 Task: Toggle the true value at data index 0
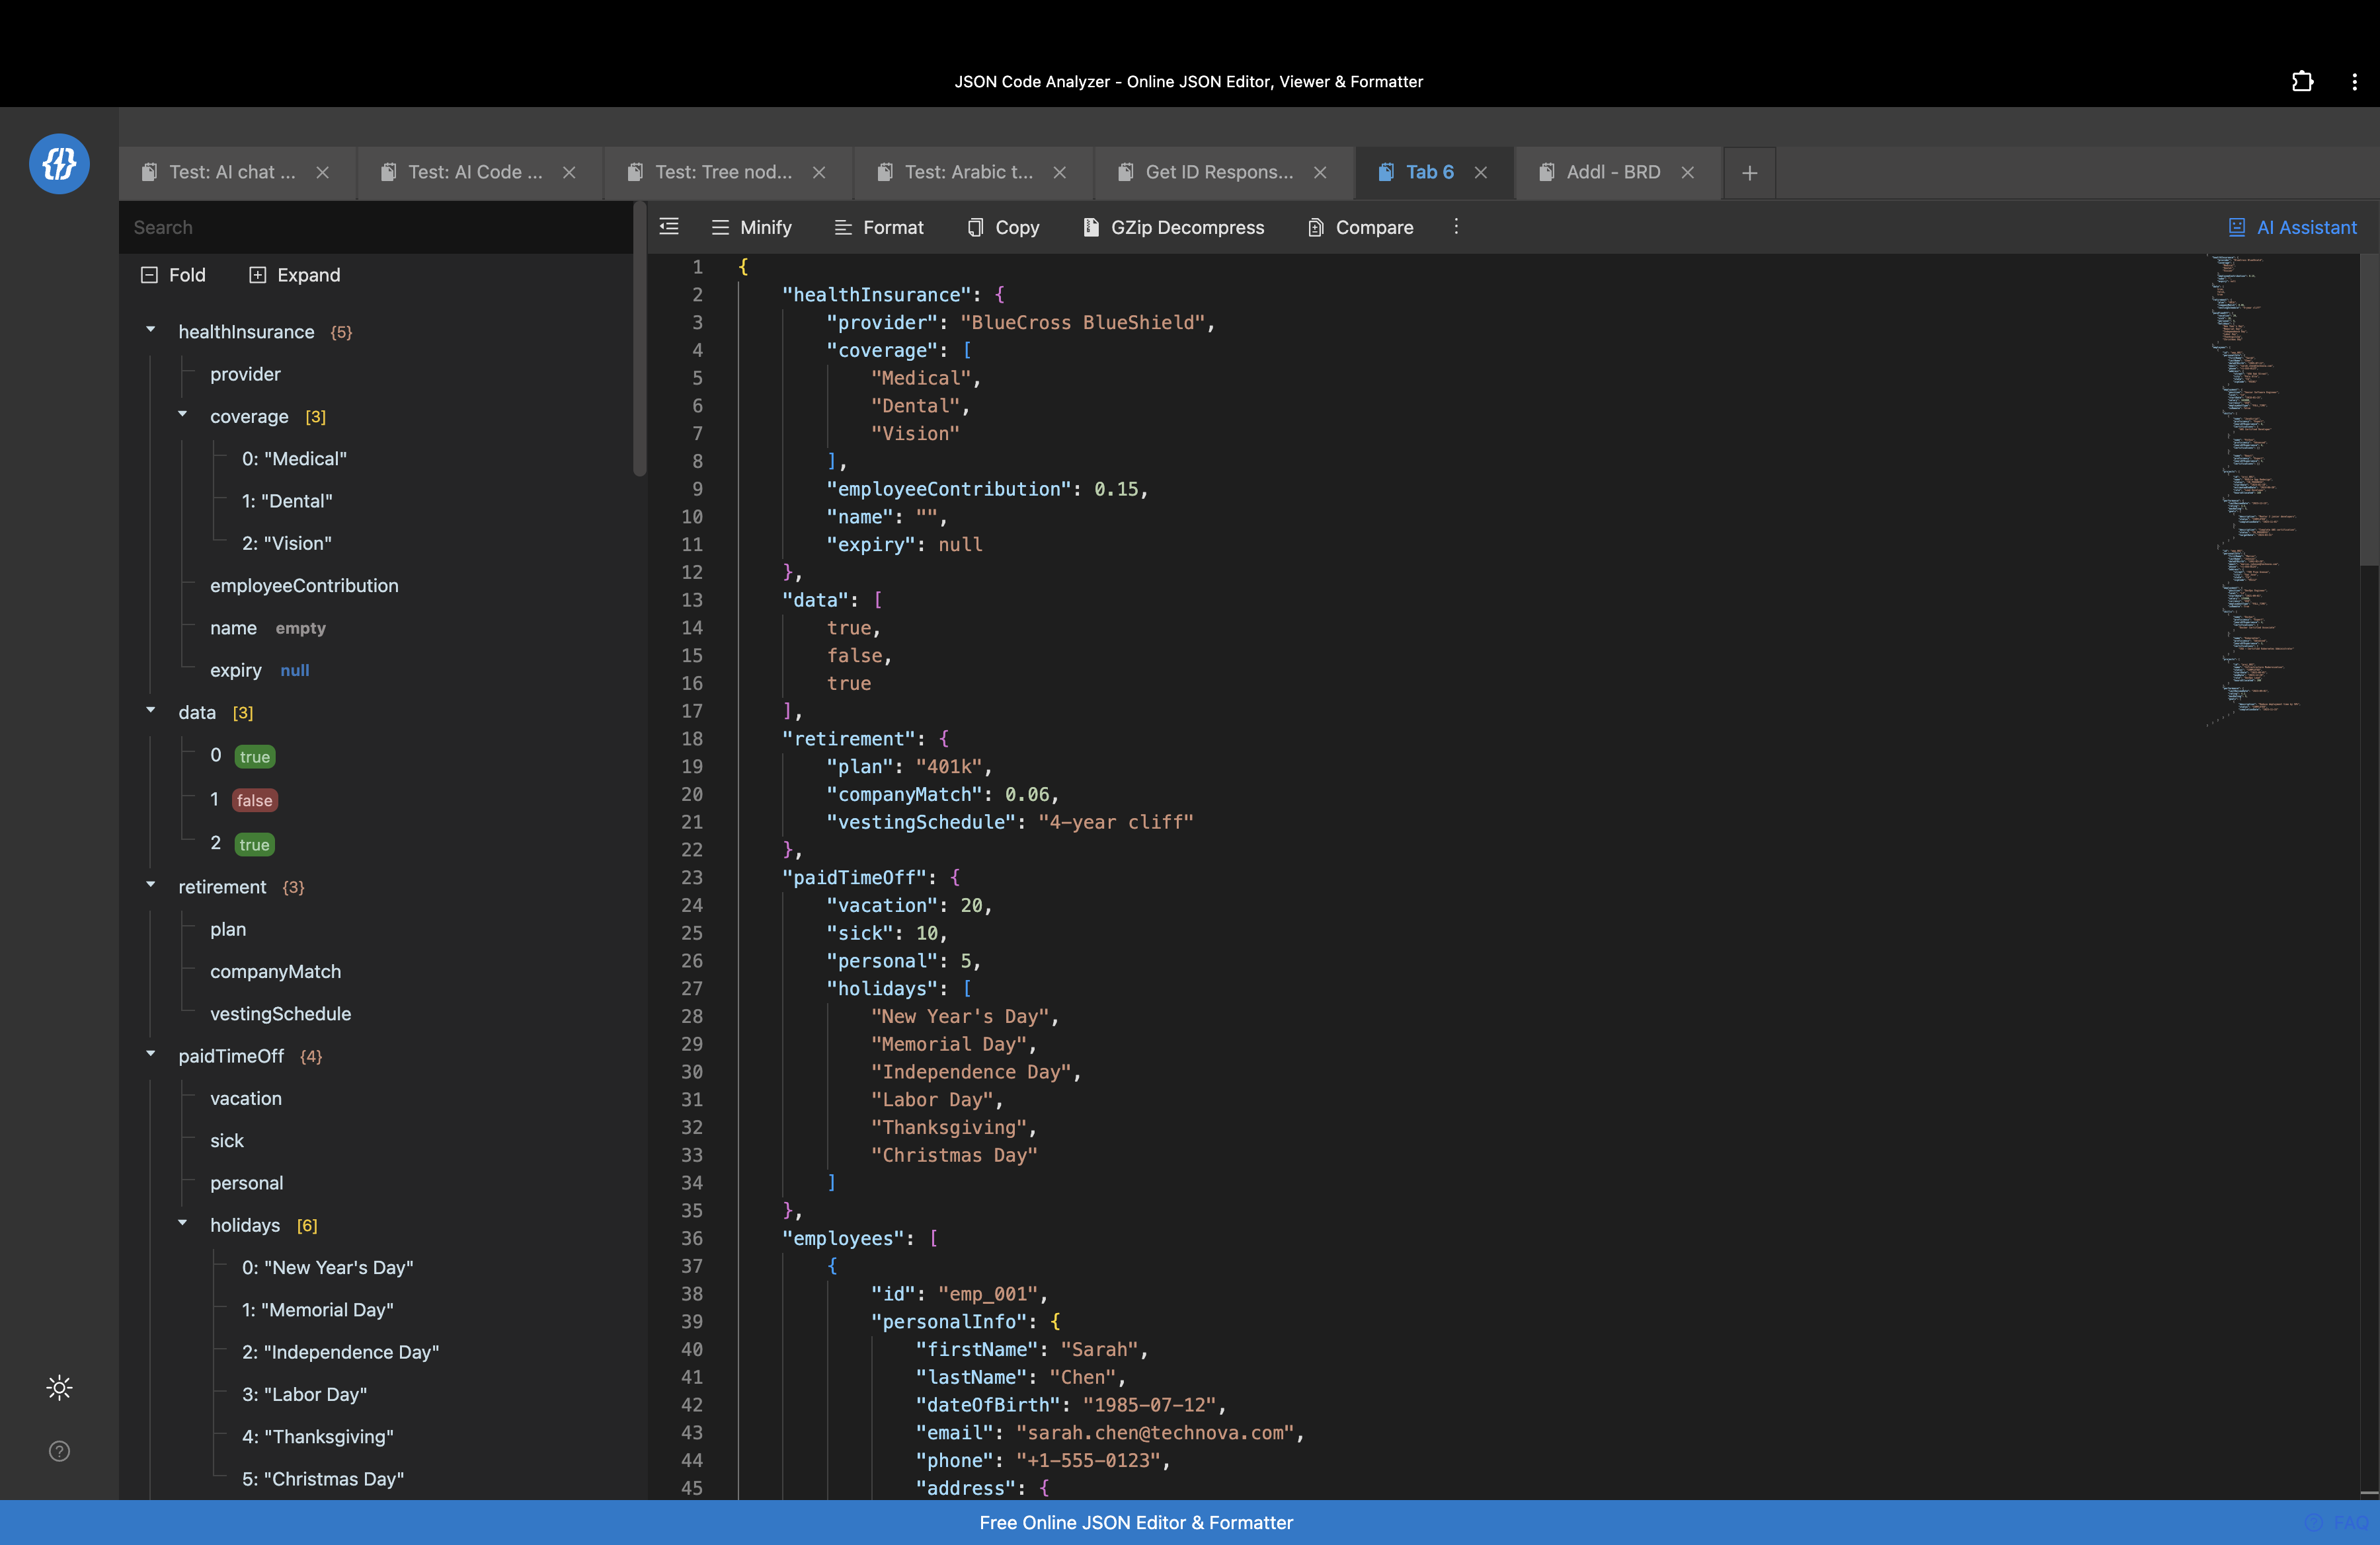pyautogui.click(x=255, y=757)
